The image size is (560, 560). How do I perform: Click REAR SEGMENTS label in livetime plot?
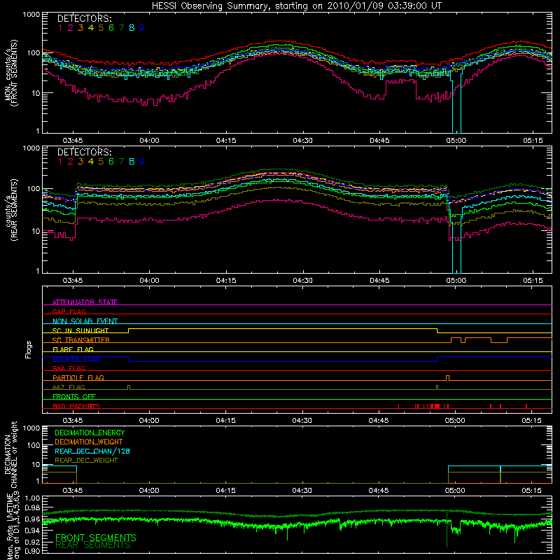pyautogui.click(x=93, y=545)
